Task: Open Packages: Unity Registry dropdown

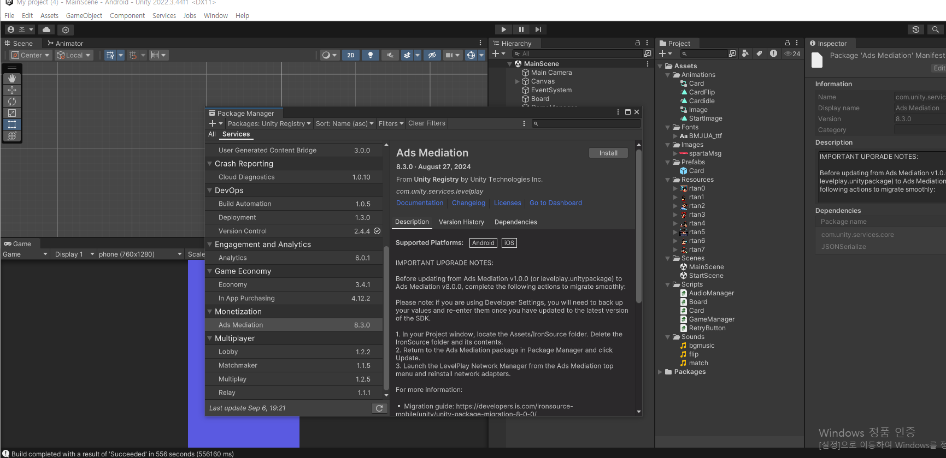Action: [x=269, y=123]
